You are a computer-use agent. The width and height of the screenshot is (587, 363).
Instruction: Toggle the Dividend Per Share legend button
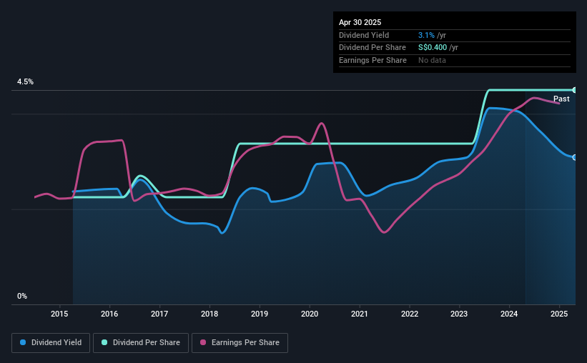[x=141, y=343]
